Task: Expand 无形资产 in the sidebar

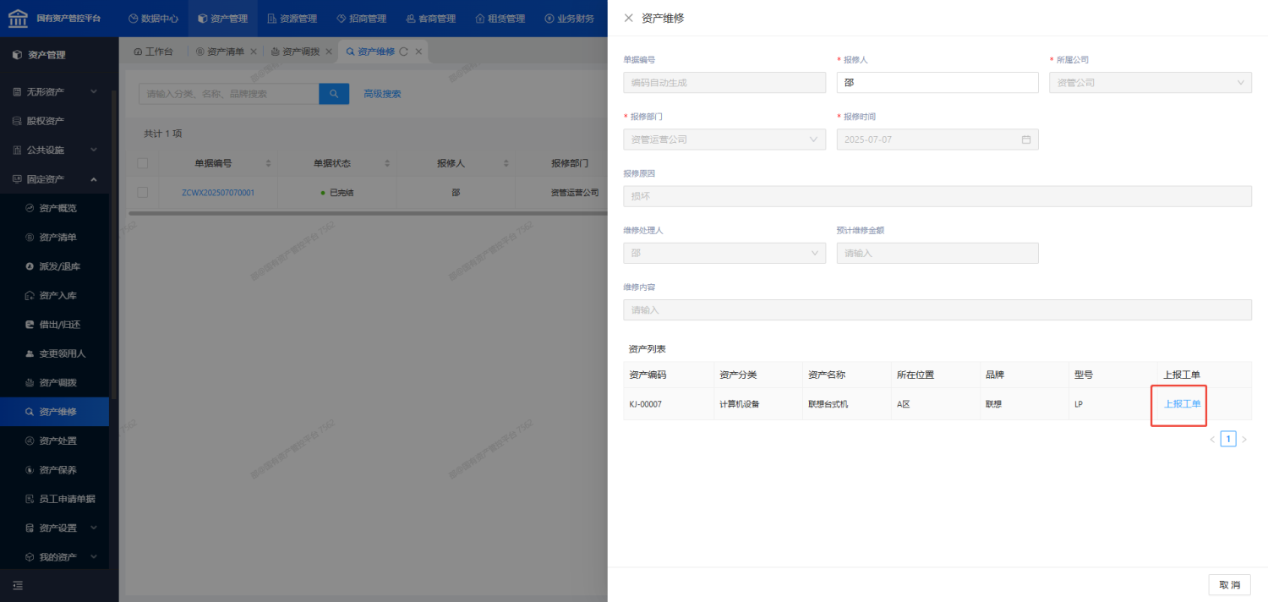Action: tap(54, 91)
